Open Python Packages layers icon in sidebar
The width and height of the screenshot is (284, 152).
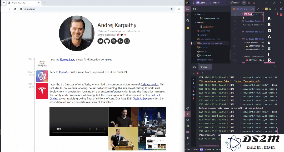pyautogui.click(x=188, y=120)
